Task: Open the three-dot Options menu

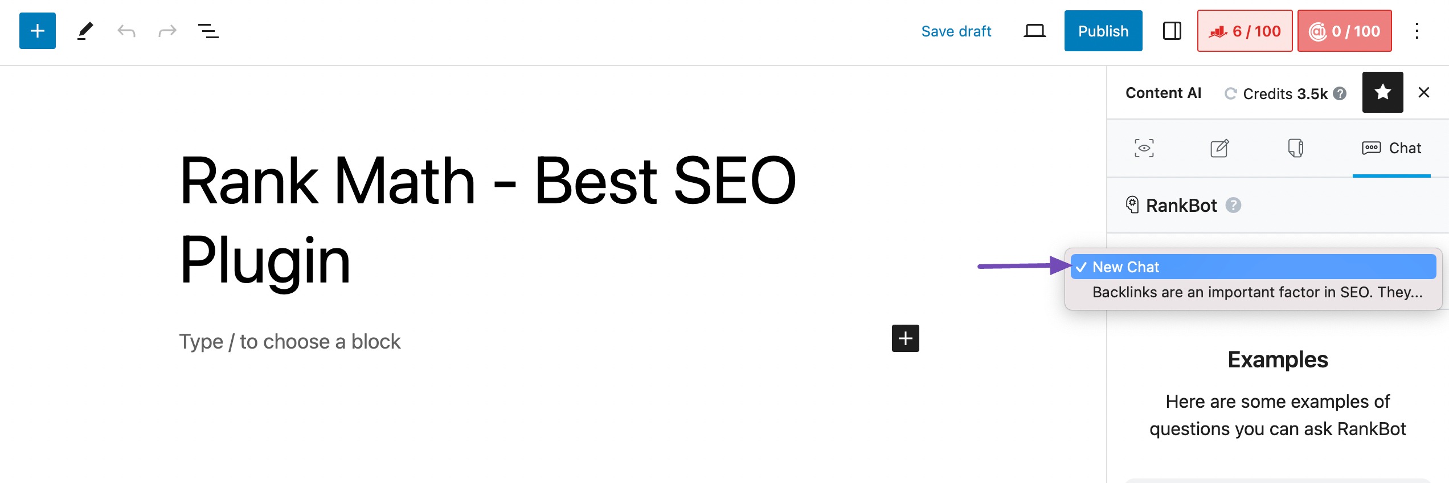Action: pos(1417,31)
